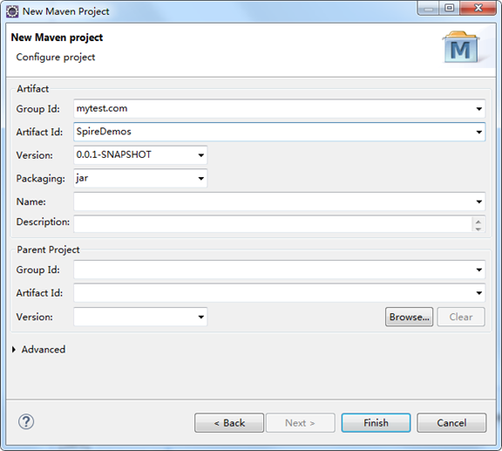Minimize the New Maven Project window
502x451 pixels.
pos(429,8)
